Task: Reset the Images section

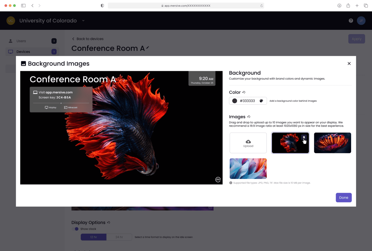Action: [249, 117]
